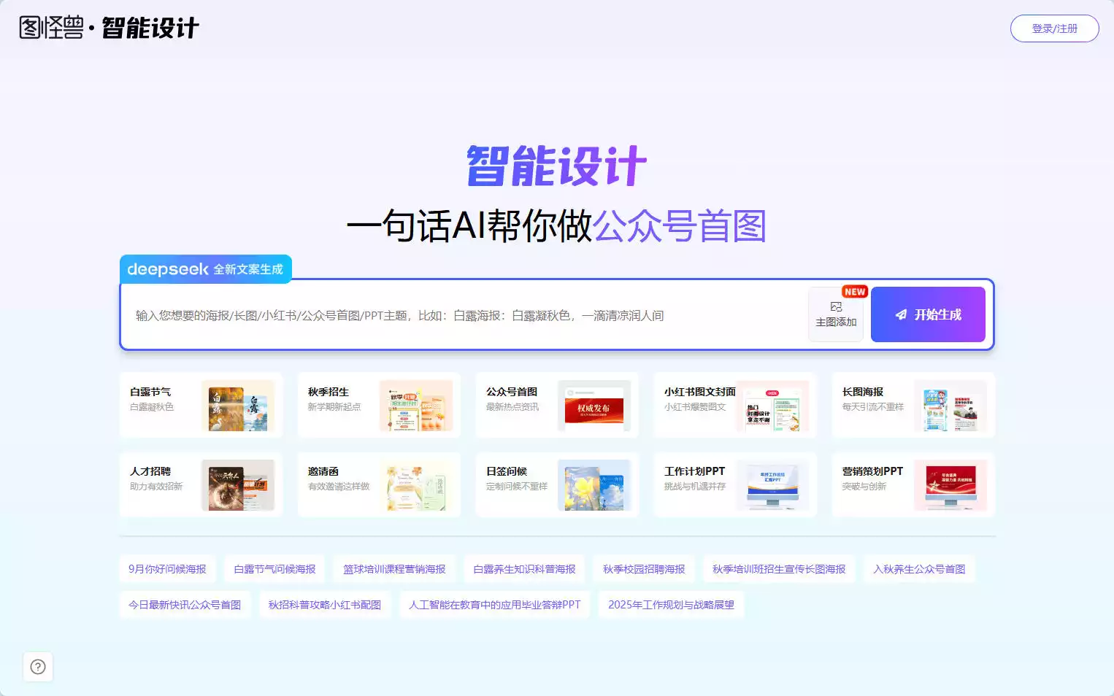Open the 人才招聘 template card
The height and width of the screenshot is (696, 1114).
click(x=201, y=485)
